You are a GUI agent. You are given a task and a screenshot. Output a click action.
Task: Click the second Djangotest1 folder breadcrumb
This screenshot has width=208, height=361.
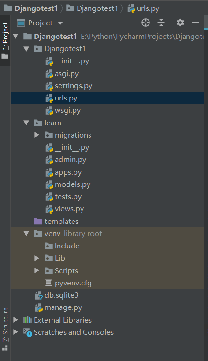tap(97, 8)
